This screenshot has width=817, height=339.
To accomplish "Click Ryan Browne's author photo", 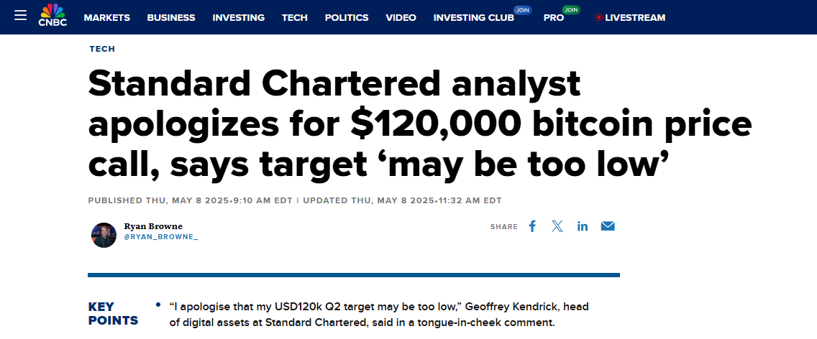I will (104, 235).
